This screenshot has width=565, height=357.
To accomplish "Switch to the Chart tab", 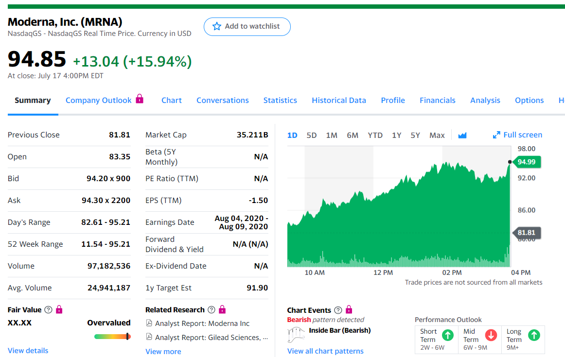I will 172,101.
